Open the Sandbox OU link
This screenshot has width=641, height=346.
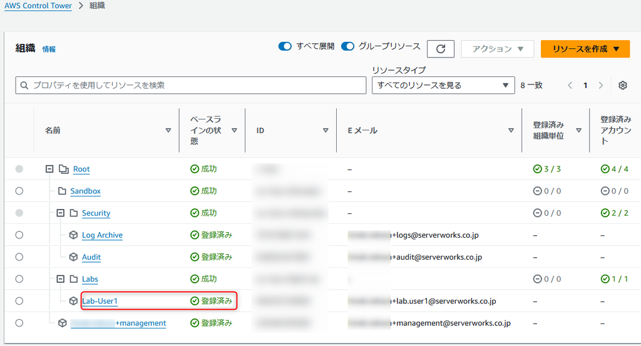(85, 191)
